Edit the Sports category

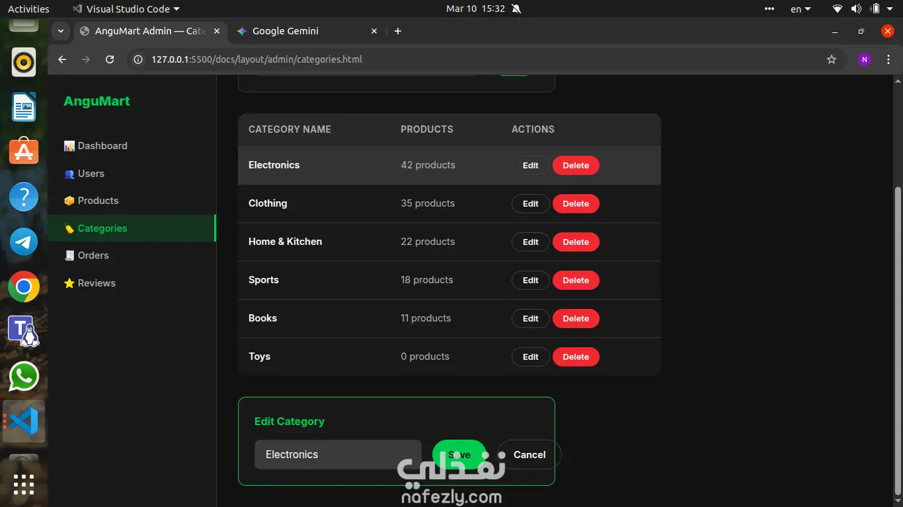pos(530,281)
